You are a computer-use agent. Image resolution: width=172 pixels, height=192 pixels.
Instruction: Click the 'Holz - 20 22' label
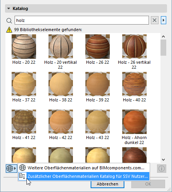24,62
